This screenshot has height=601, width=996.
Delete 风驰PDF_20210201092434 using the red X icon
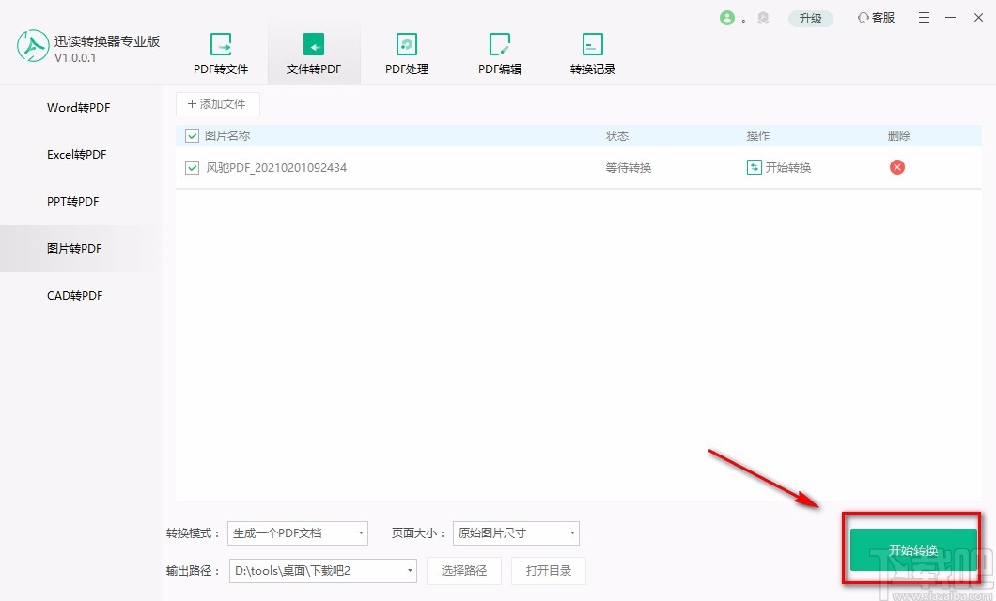coord(896,167)
